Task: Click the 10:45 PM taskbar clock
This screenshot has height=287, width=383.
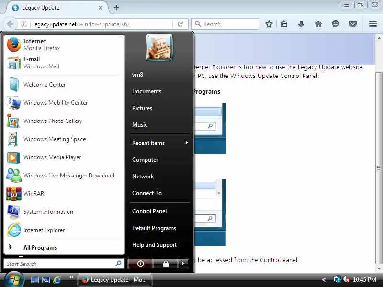Action: coord(364,280)
